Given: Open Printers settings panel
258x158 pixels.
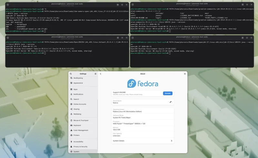Looking at the screenshot, I should (x=83, y=135).
